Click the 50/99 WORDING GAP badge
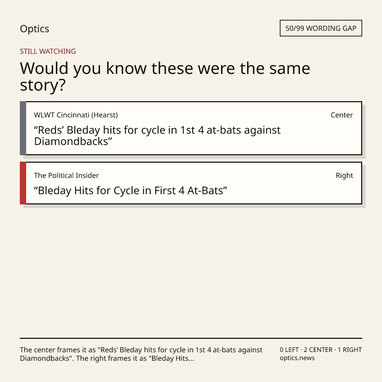Viewport: 382px width, 382px height. click(321, 28)
